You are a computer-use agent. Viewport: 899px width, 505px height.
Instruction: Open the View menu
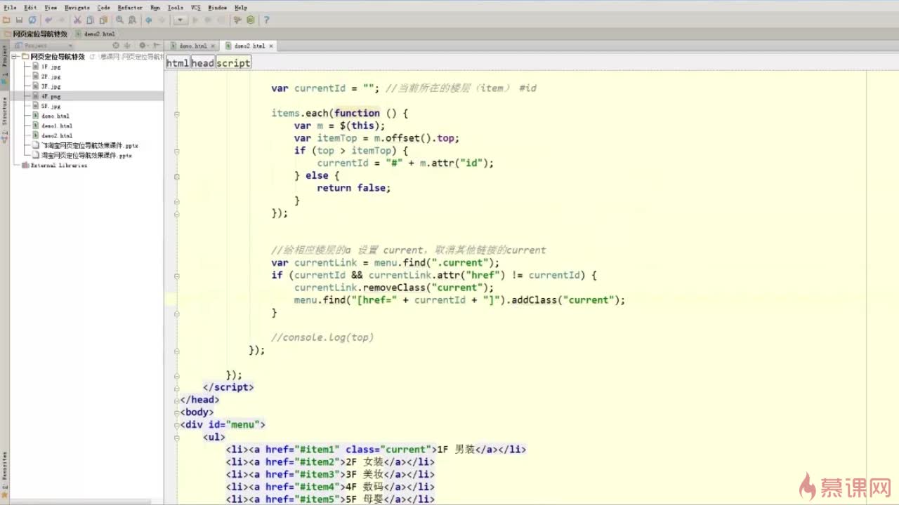pos(51,7)
